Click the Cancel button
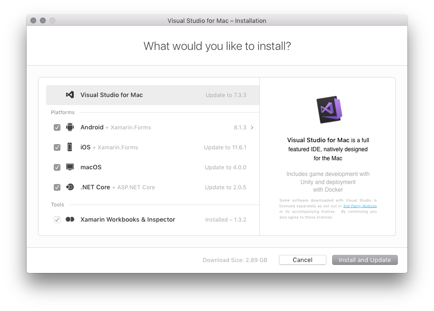This screenshot has width=434, height=311. click(303, 260)
